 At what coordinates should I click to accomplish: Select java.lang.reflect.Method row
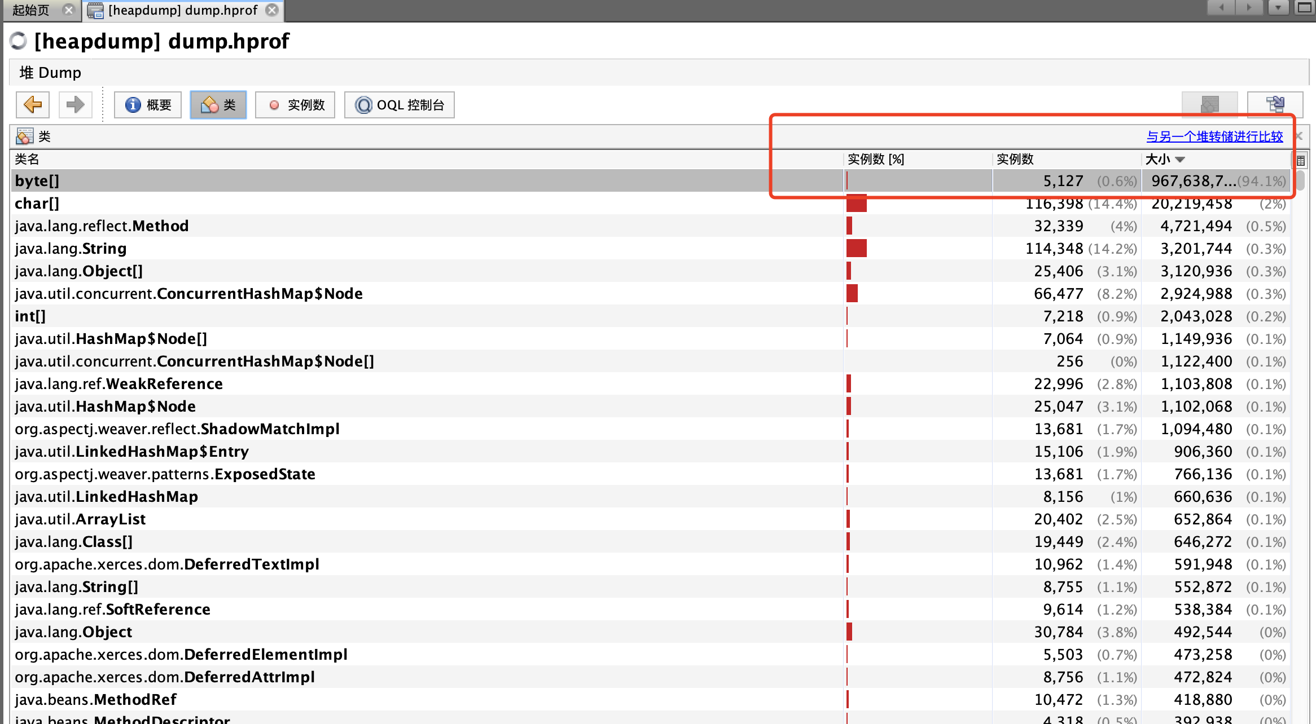click(x=650, y=226)
